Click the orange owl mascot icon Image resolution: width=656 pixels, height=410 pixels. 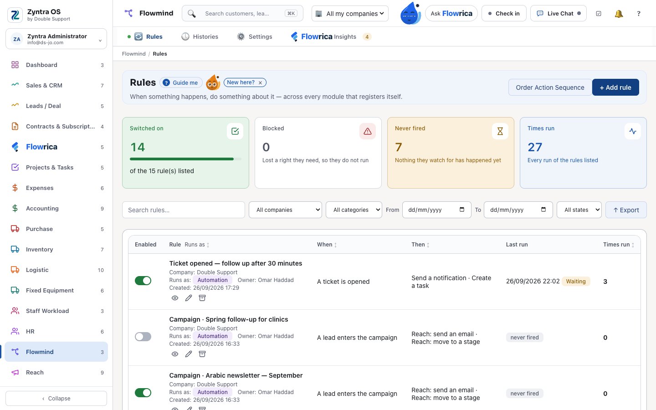(x=213, y=82)
